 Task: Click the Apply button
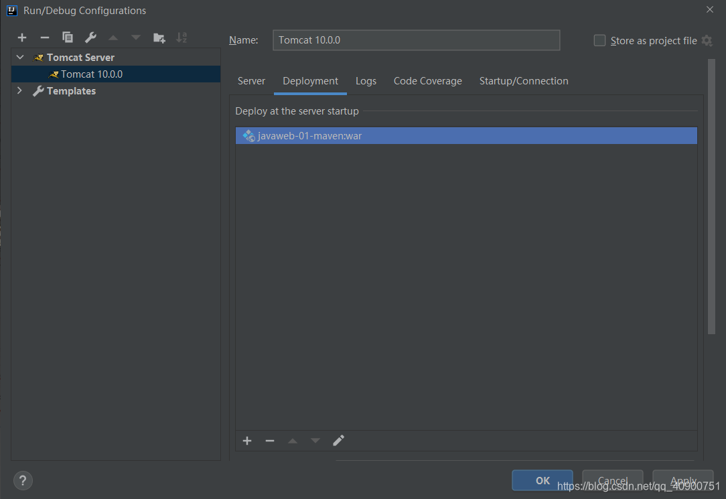683,480
